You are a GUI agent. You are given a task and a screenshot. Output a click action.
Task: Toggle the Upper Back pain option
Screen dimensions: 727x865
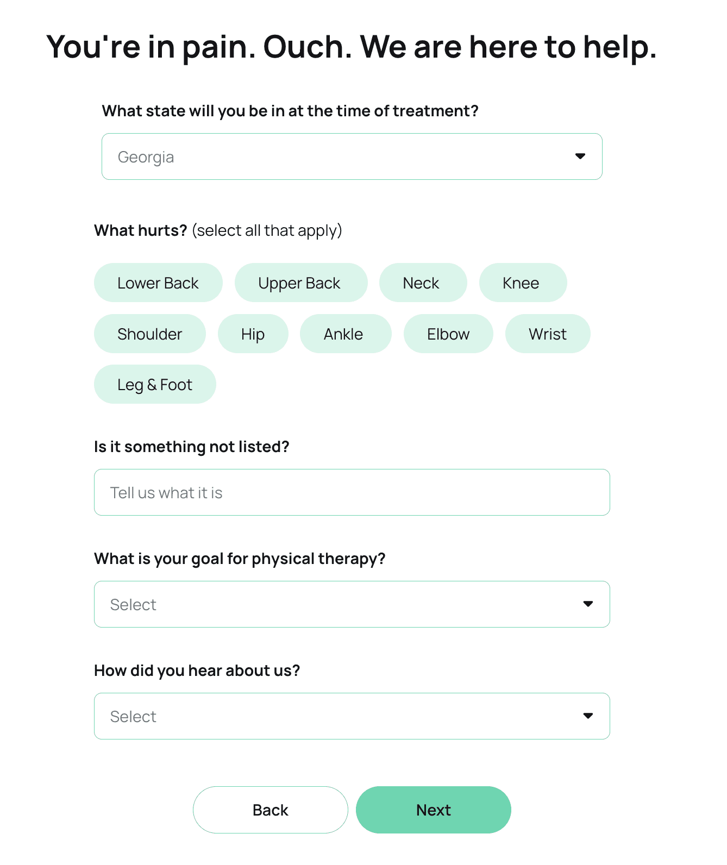(x=301, y=283)
